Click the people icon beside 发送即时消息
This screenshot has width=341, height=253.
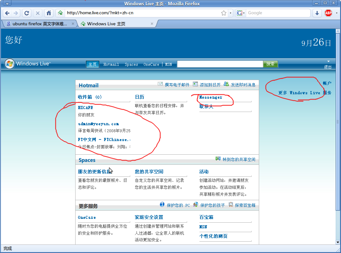click(x=226, y=84)
